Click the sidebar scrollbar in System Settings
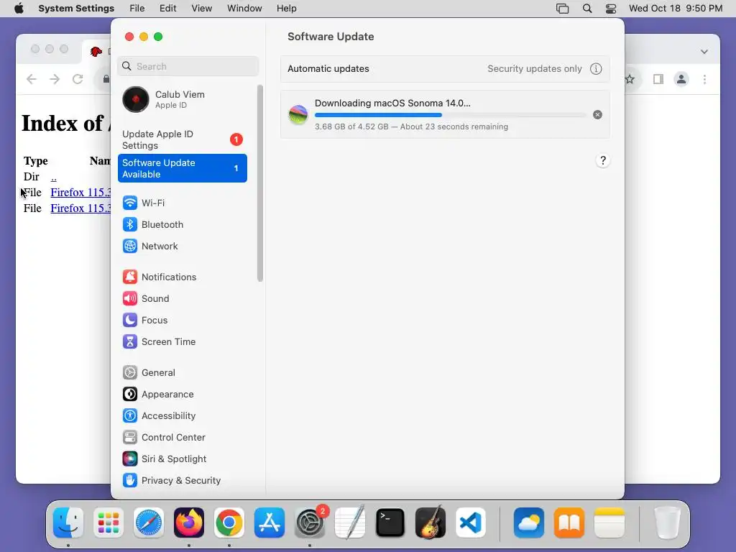Viewport: 736px width, 552px height. coord(260,183)
